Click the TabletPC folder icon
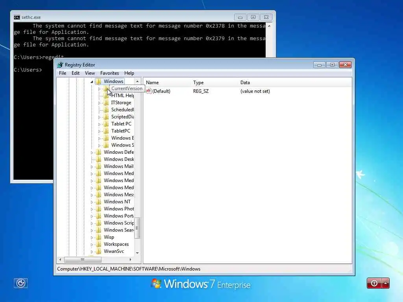The width and height of the screenshot is (403, 302). 106,131
